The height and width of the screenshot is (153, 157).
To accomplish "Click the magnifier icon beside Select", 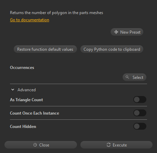I will pos(127,77).
